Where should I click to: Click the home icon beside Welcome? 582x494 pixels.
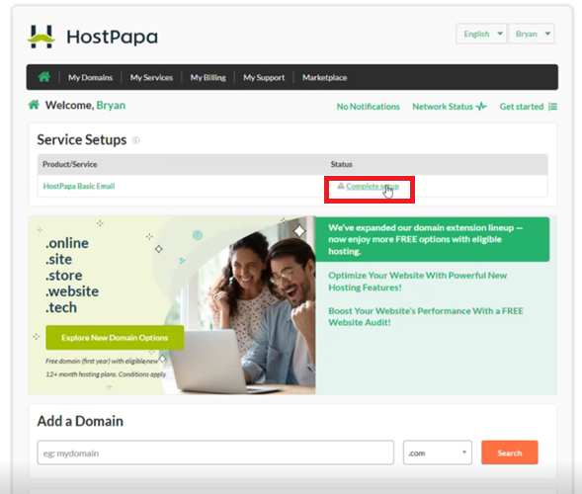(34, 105)
